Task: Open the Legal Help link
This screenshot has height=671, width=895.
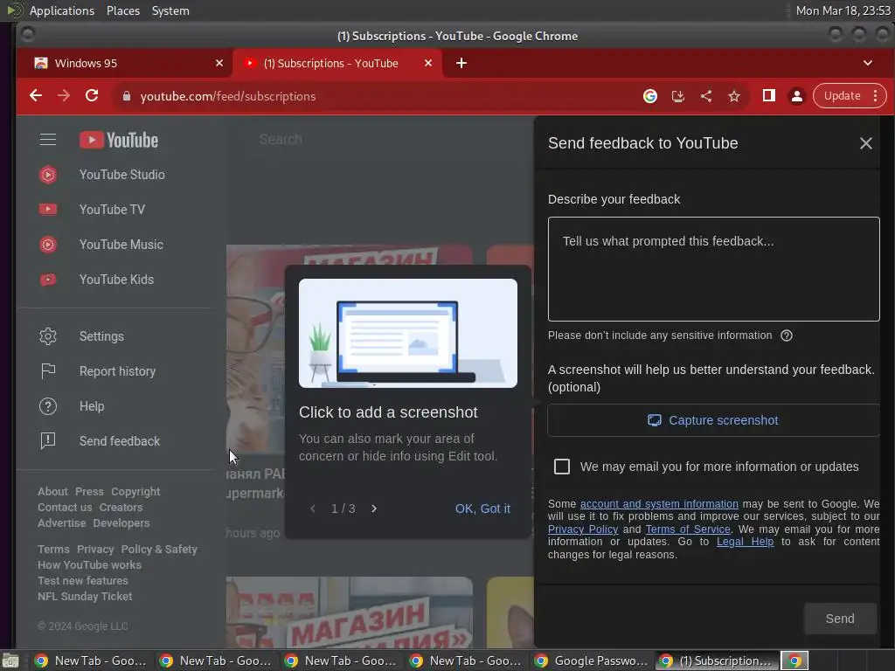Action: coord(745,542)
